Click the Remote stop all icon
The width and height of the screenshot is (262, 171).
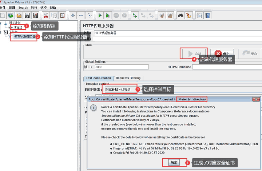click(x=143, y=16)
